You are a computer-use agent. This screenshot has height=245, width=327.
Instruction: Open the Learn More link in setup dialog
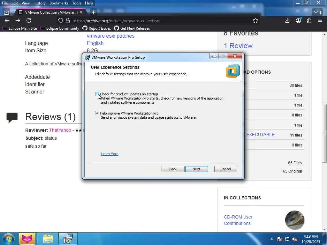(110, 154)
